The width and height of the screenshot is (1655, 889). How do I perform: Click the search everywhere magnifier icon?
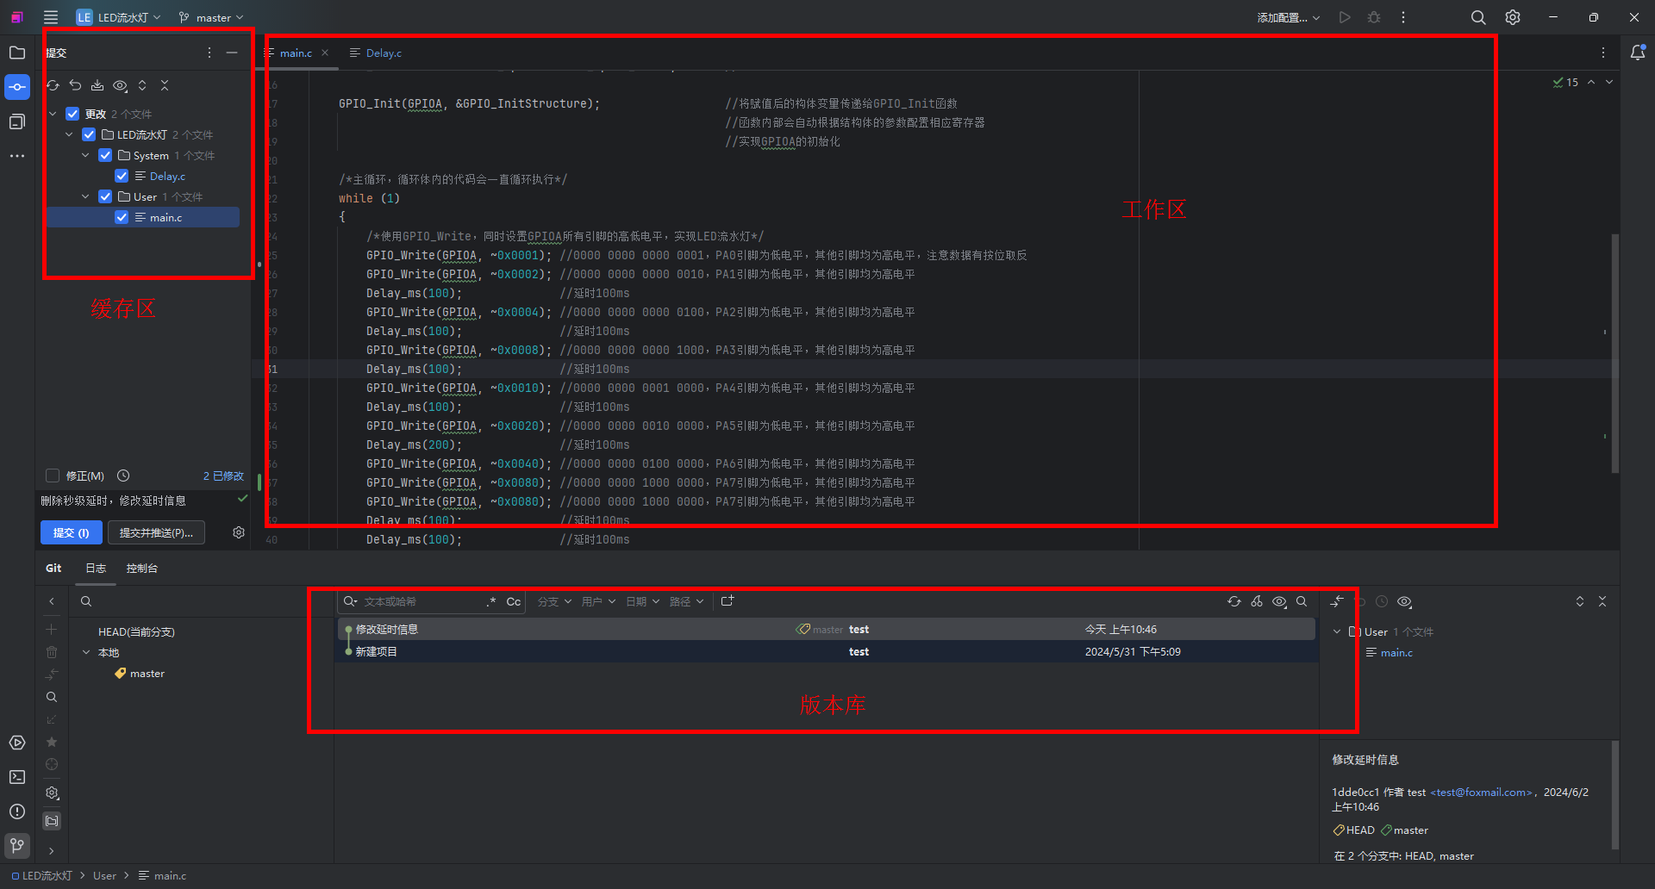click(1478, 17)
